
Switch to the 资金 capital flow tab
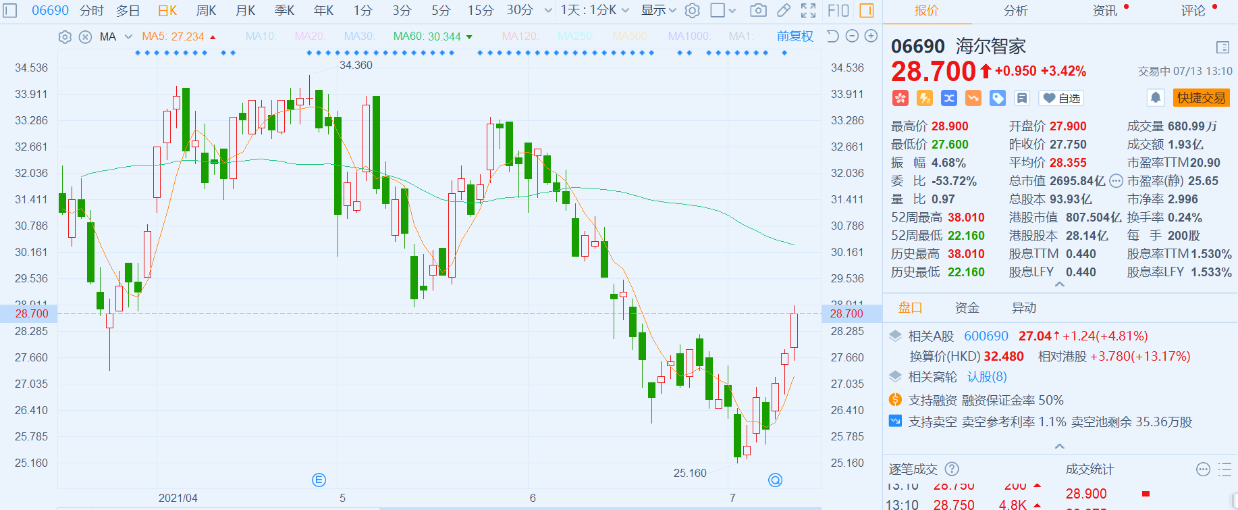(x=967, y=308)
